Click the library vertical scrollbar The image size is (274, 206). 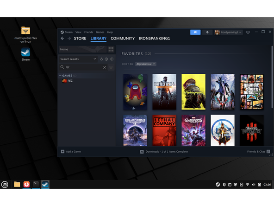[x=272, y=77]
